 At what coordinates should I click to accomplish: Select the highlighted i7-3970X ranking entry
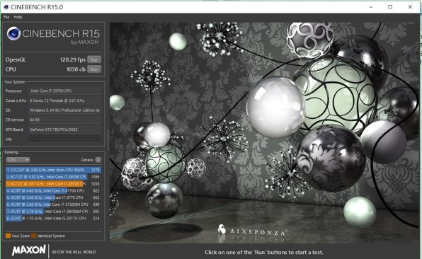click(53, 184)
